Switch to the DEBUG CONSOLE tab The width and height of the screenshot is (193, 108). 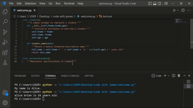70,76
